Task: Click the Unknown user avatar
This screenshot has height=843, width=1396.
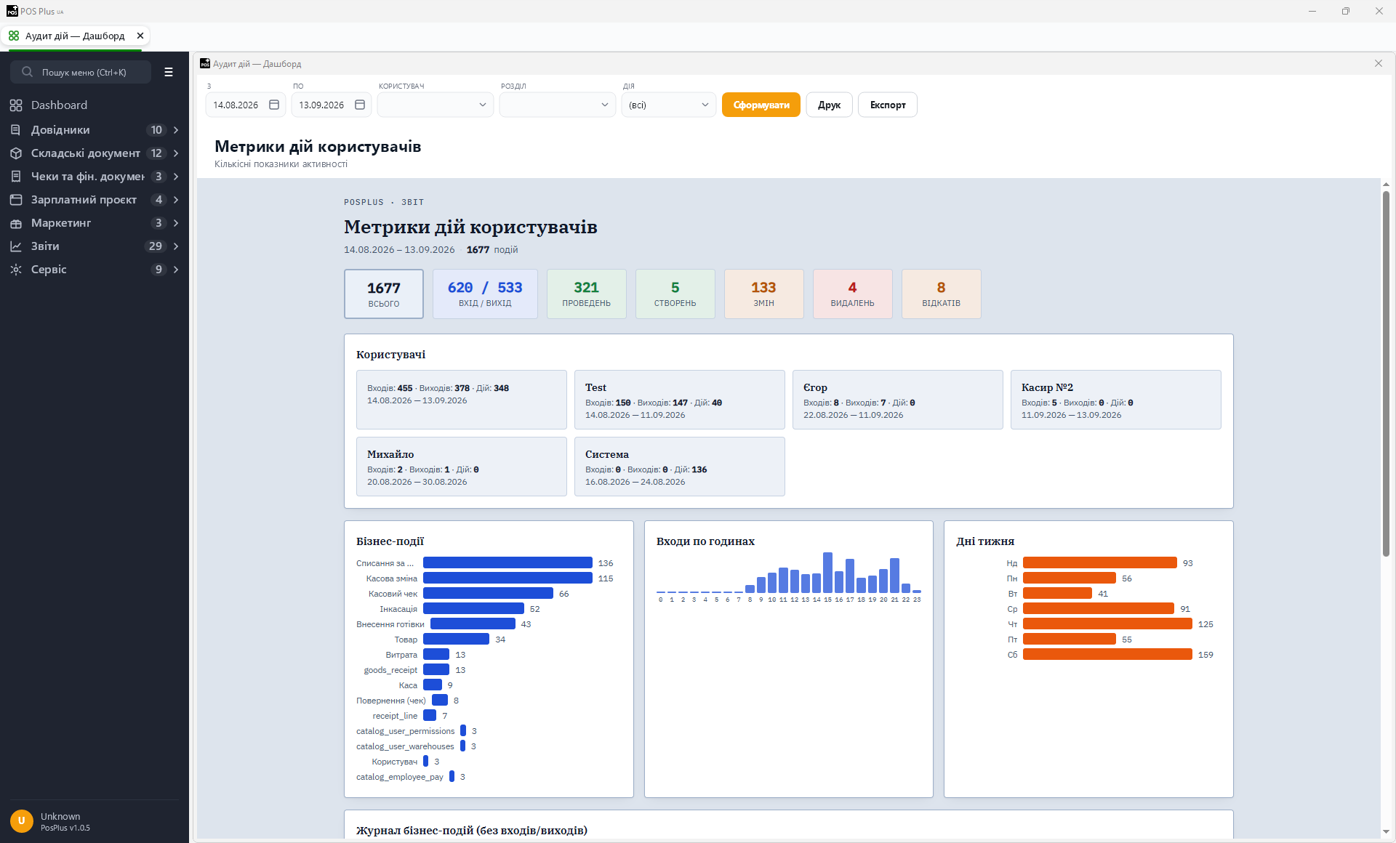Action: point(22,820)
